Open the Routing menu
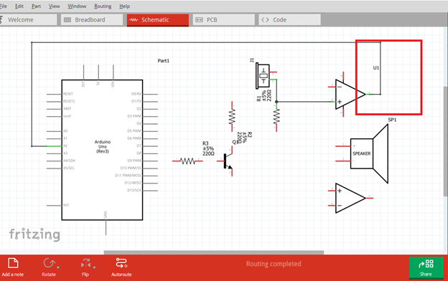 click(x=103, y=6)
